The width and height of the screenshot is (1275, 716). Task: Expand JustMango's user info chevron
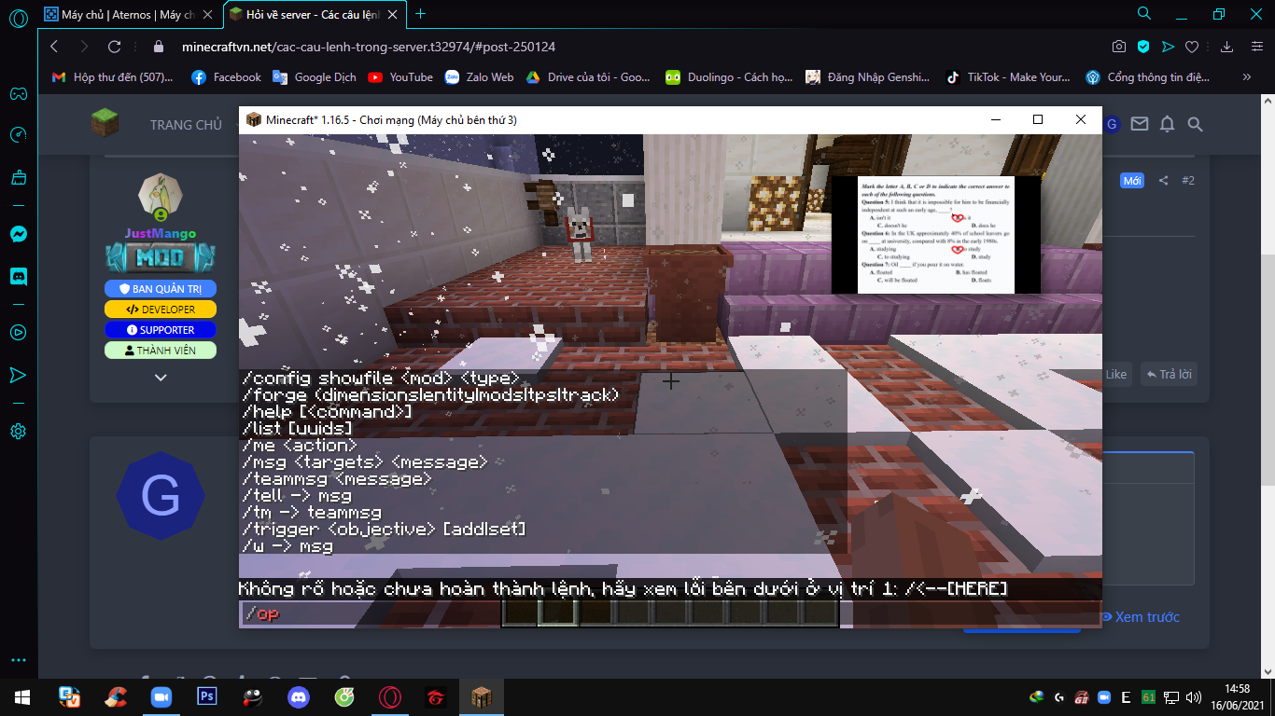click(x=161, y=378)
